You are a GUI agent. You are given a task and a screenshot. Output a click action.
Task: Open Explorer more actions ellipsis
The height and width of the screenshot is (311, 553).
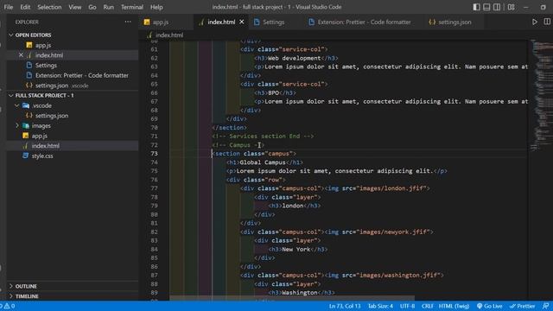(x=128, y=22)
